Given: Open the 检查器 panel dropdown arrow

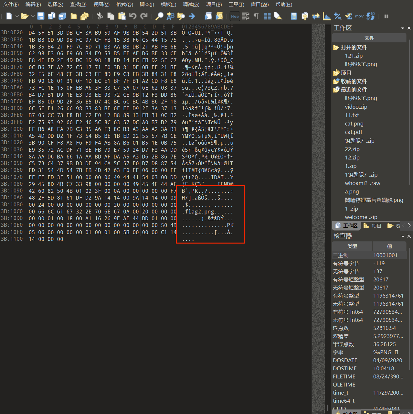Looking at the screenshot, I should point(403,236).
